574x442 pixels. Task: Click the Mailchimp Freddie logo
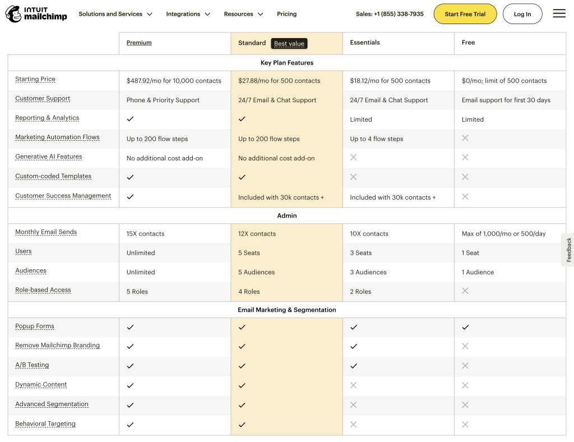point(12,13)
